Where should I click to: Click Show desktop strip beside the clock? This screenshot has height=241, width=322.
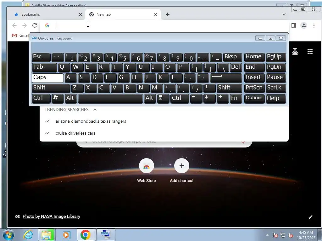click(x=320, y=235)
